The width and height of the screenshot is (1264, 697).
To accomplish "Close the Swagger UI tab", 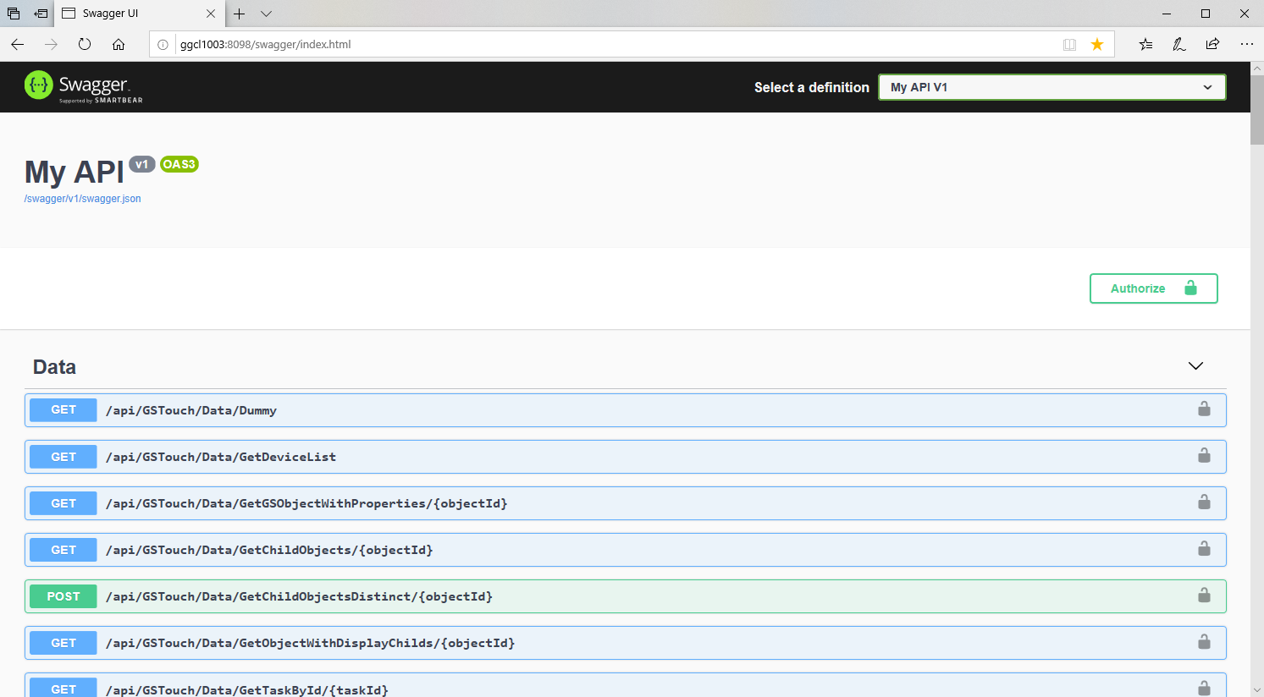I will [211, 14].
